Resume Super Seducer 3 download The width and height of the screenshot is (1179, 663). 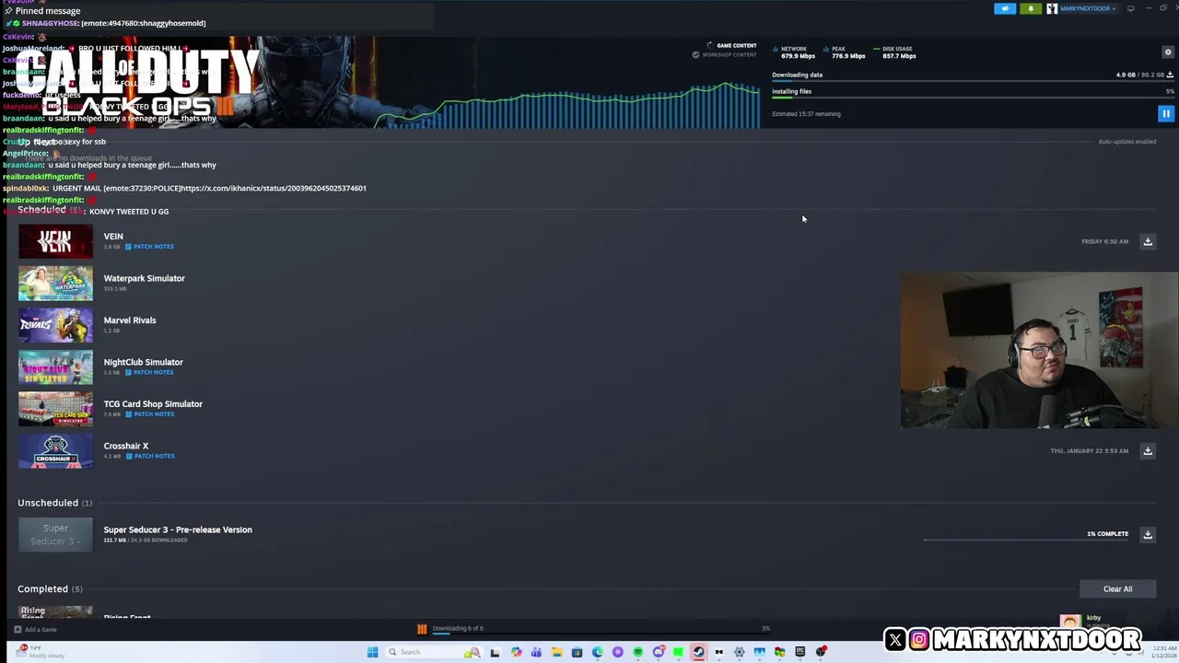pyautogui.click(x=1148, y=534)
